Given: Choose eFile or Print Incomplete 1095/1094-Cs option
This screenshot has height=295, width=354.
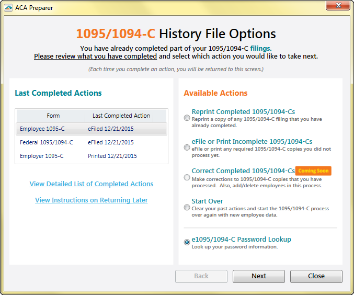Looking at the screenshot, I should pos(187,148).
